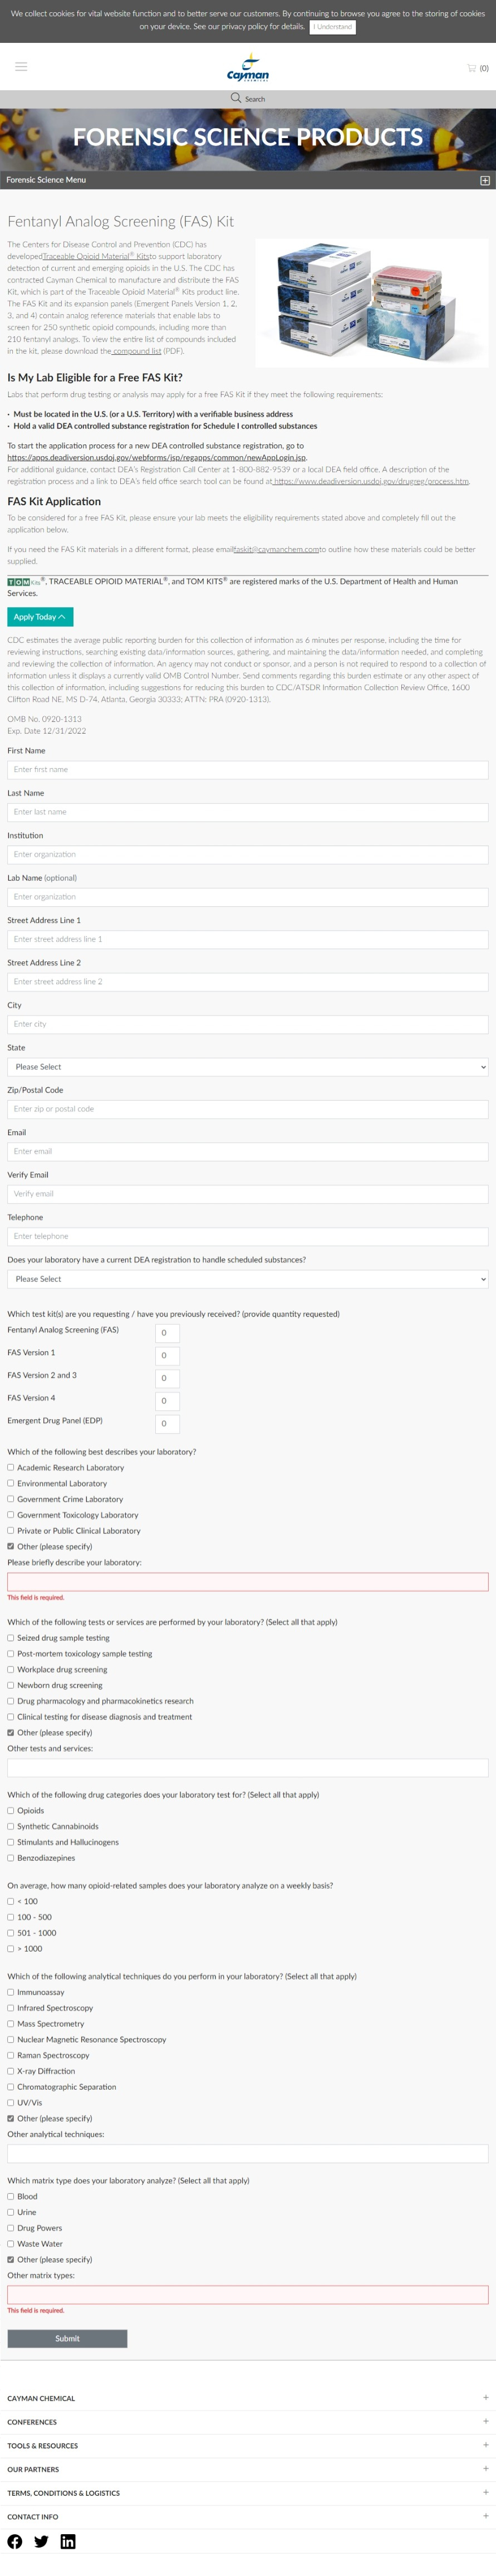The image size is (496, 2576).
Task: Open the compound list PDF link
Action: pos(137,352)
